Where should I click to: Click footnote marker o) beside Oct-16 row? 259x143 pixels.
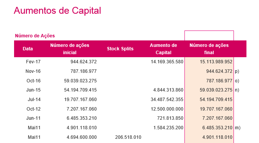[x=237, y=81]
